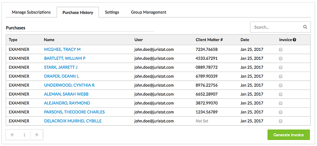Screen dimensions: 317x146
Task: Toggle invoice checkbox for ALEMAN, SARAH WEBB
Action: [281, 94]
